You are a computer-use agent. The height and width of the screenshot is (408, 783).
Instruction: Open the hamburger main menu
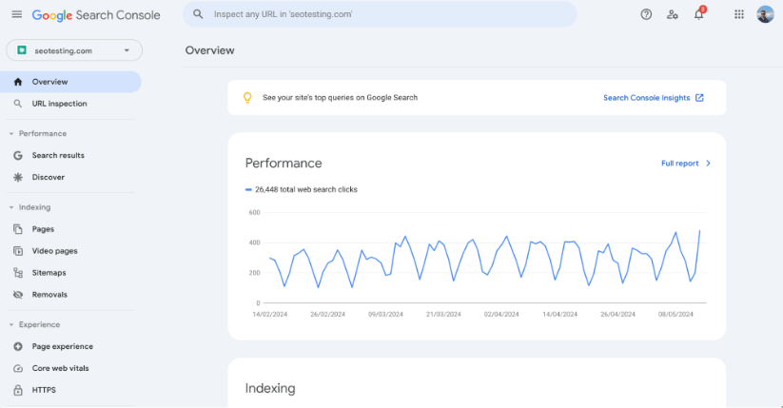pyautogui.click(x=16, y=14)
